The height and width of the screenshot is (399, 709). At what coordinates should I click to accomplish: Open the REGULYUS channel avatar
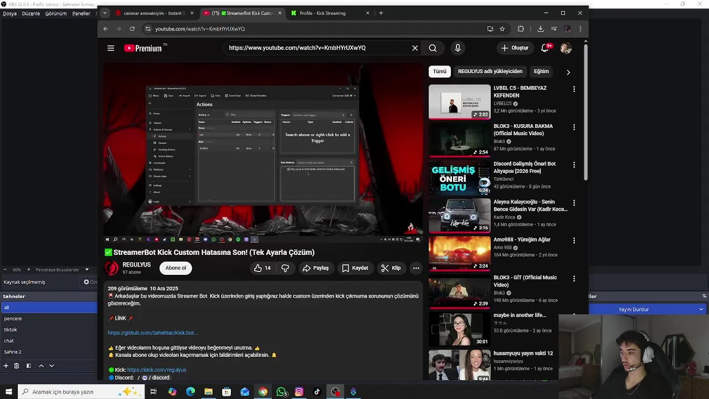(x=112, y=268)
